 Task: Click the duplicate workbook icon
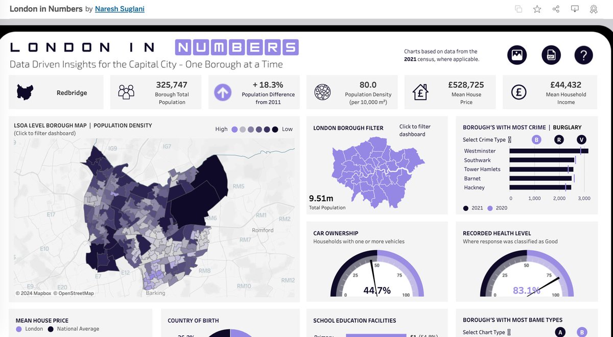coord(518,9)
